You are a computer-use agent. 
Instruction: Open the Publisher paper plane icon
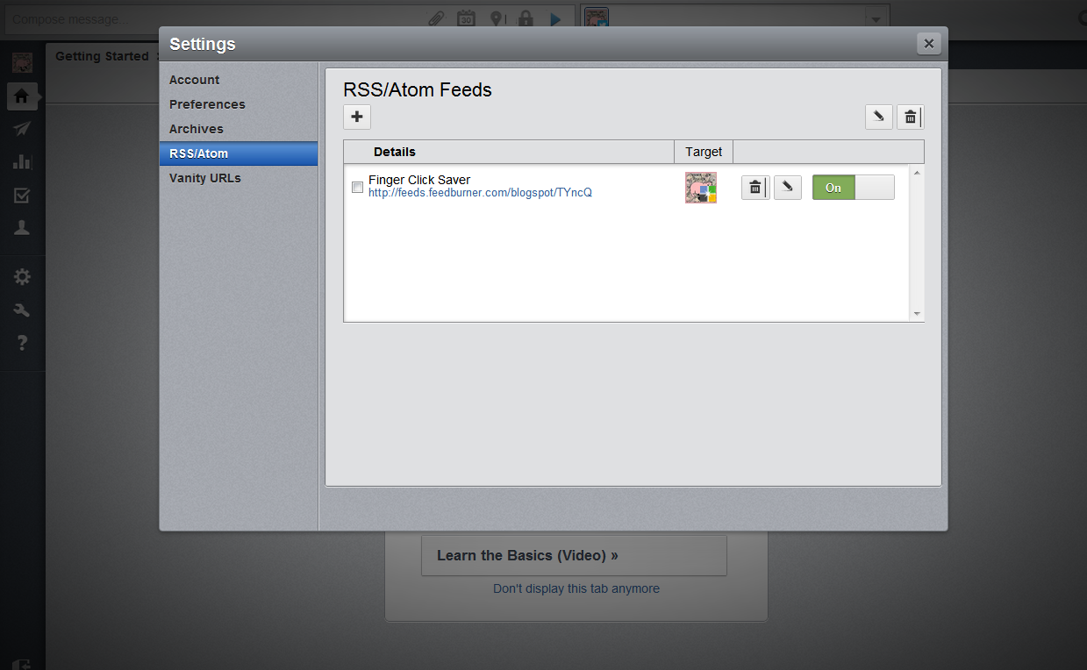[x=22, y=129]
